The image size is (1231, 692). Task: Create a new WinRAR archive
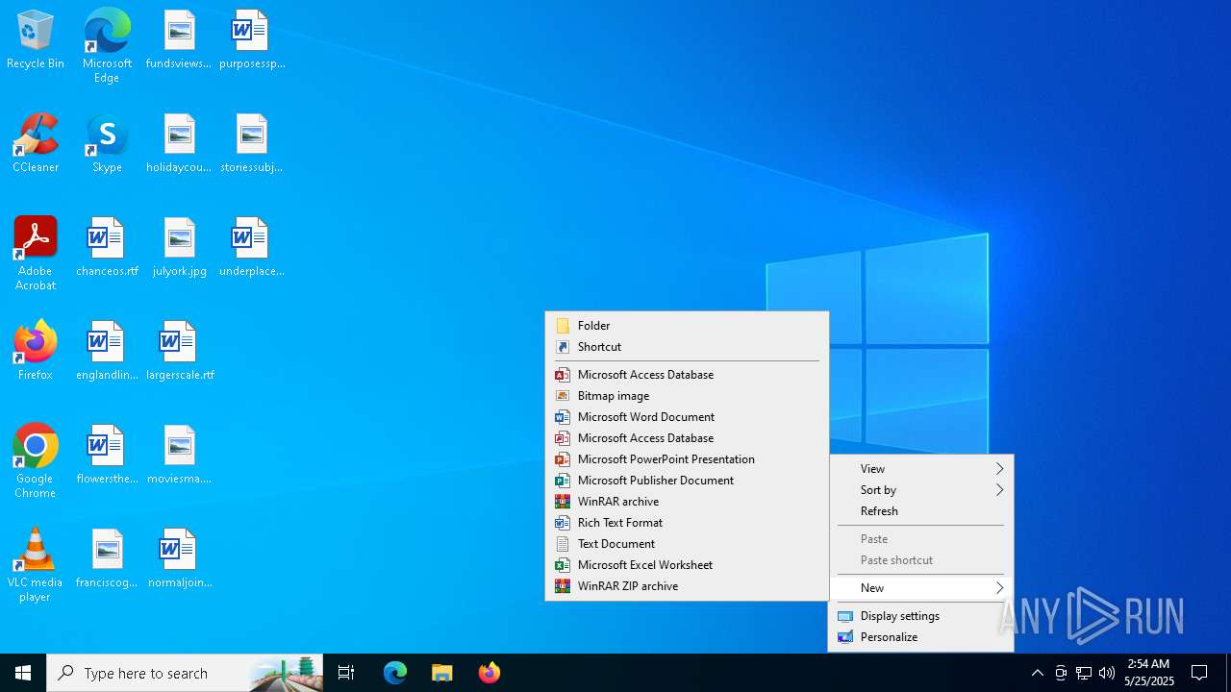[x=687, y=502]
